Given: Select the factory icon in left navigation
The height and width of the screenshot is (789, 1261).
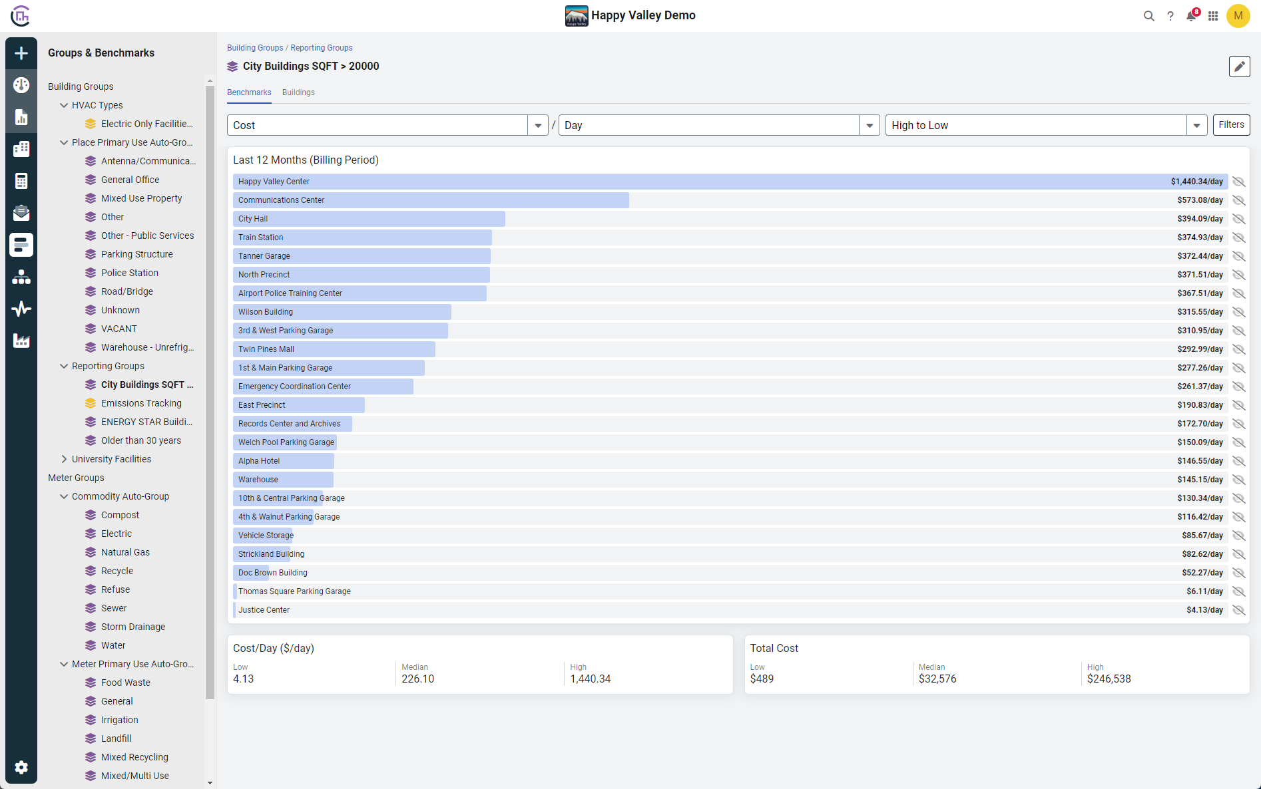Looking at the screenshot, I should click(x=21, y=341).
